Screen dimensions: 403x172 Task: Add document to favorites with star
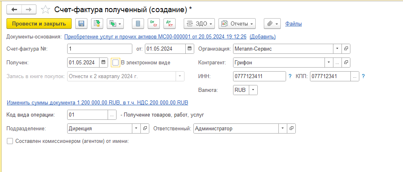point(46,9)
